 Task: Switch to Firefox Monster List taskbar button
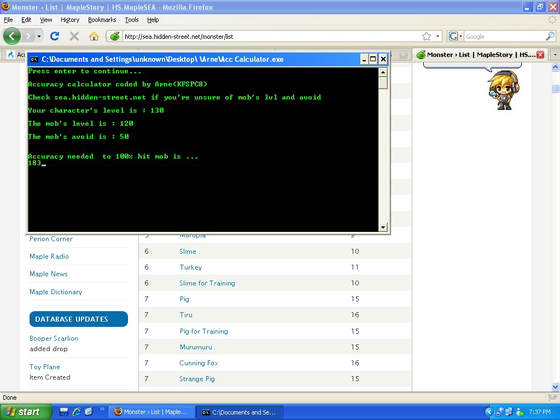(x=152, y=412)
